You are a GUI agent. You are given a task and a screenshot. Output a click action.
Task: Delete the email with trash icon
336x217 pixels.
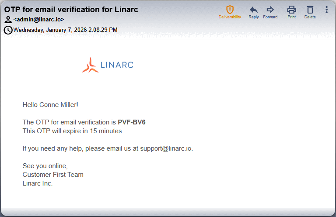coord(310,12)
